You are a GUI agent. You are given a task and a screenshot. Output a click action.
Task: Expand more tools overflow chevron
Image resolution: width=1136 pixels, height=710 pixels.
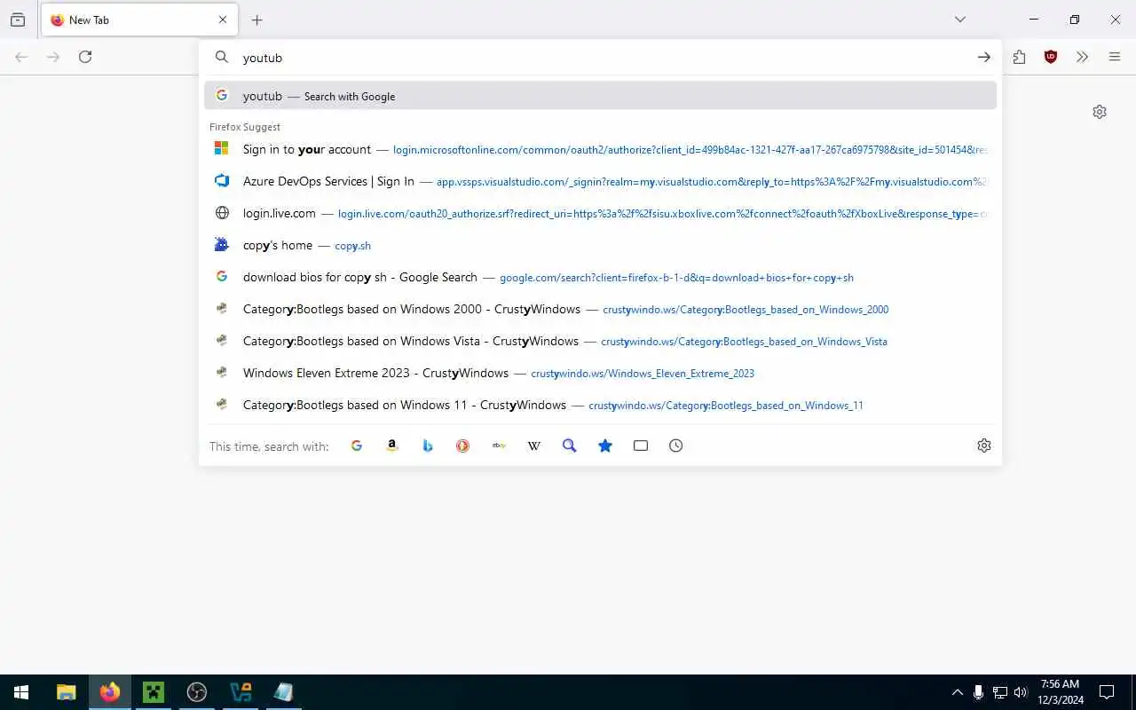[x=1082, y=57]
